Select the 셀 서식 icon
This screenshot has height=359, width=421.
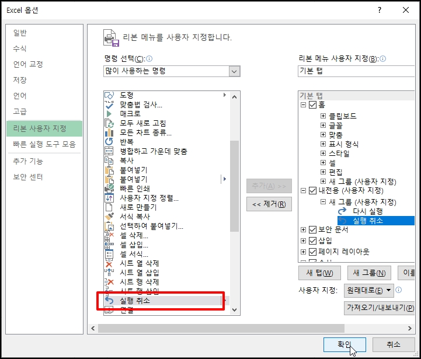coord(109,254)
